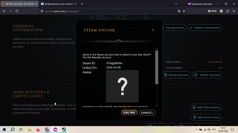Open the browser hamburger menu
The height and width of the screenshot is (133, 238).
(234, 11)
